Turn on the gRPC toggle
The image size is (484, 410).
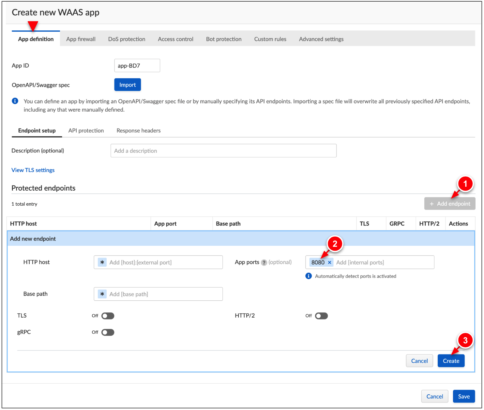(x=108, y=332)
